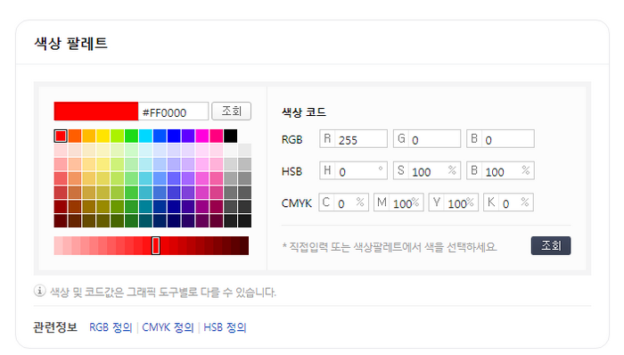Click the 색상 팔레트 title

70,43
